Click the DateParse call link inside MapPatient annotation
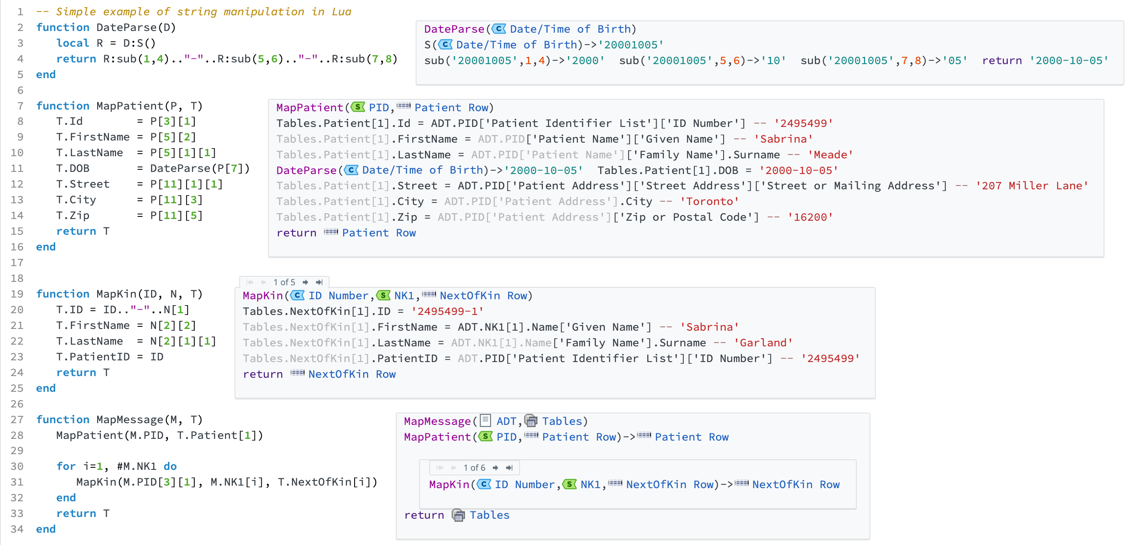 pyautogui.click(x=306, y=170)
